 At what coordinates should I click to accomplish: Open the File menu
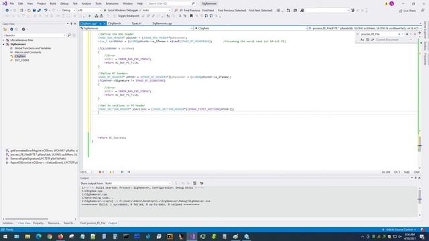pos(12,3)
